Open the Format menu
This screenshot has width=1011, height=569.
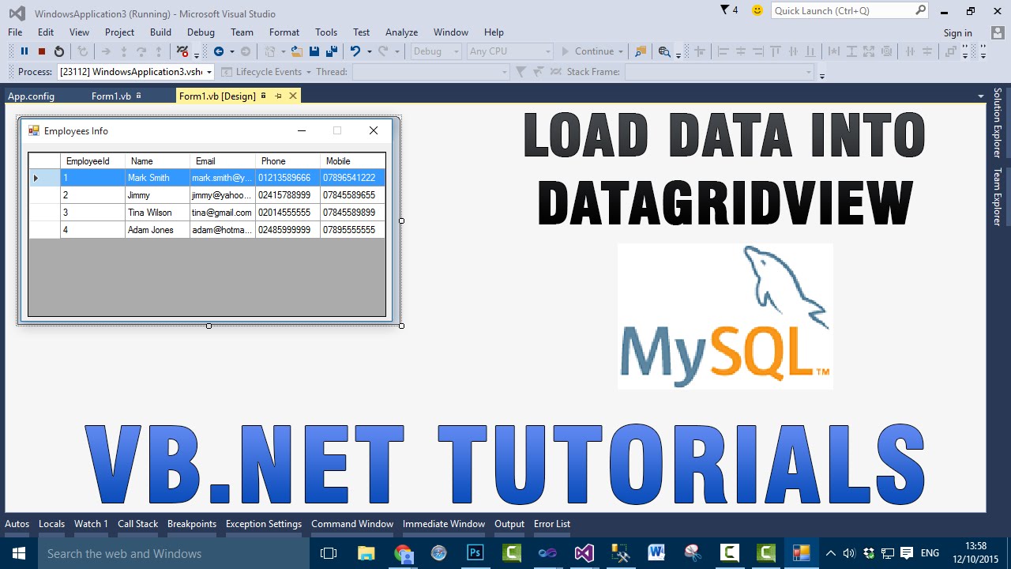[284, 32]
